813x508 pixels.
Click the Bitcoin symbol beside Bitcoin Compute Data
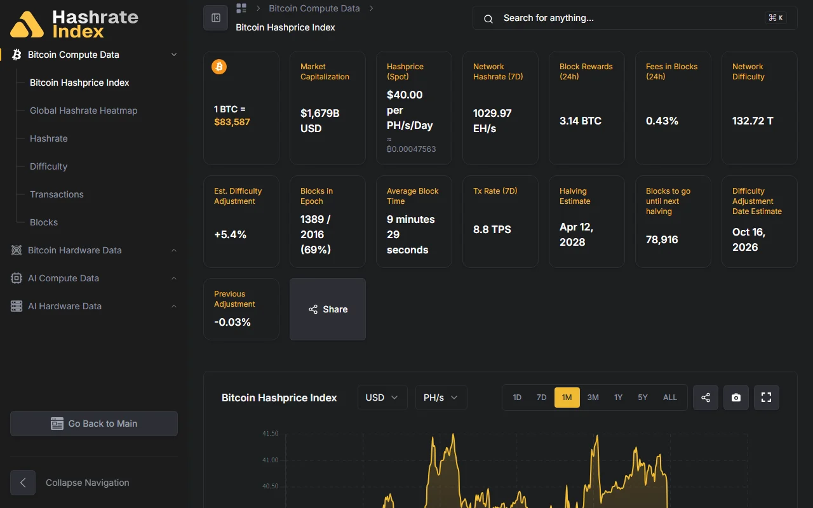pyautogui.click(x=17, y=55)
